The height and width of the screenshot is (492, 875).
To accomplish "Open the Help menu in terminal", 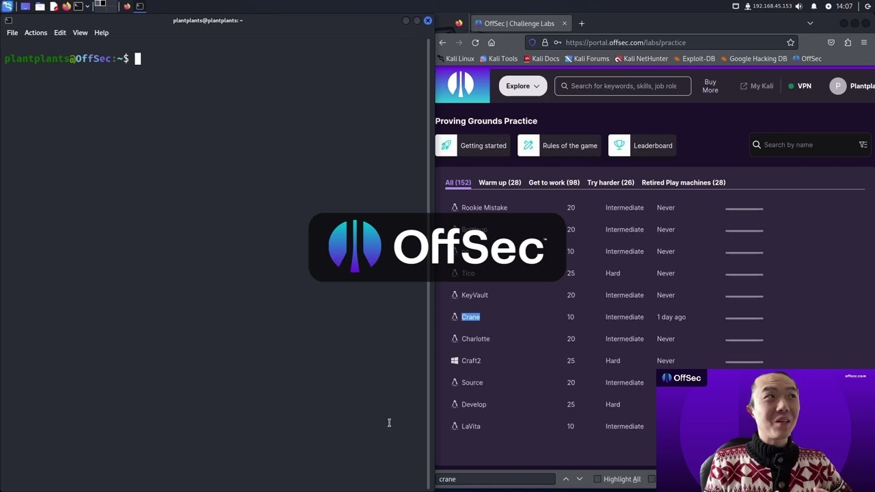I will point(101,33).
